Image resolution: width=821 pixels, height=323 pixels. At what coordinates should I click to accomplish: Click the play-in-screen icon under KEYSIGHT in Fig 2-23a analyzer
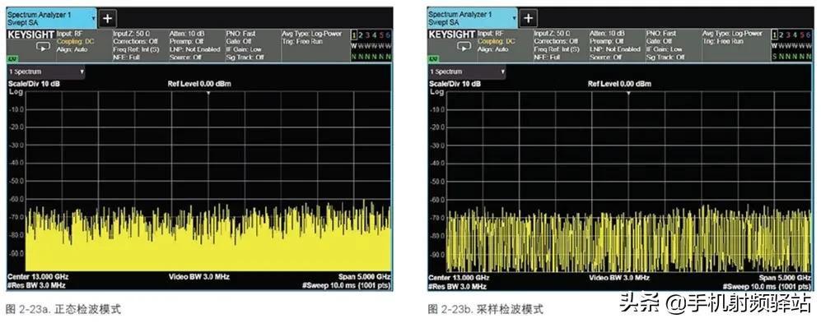pos(42,47)
